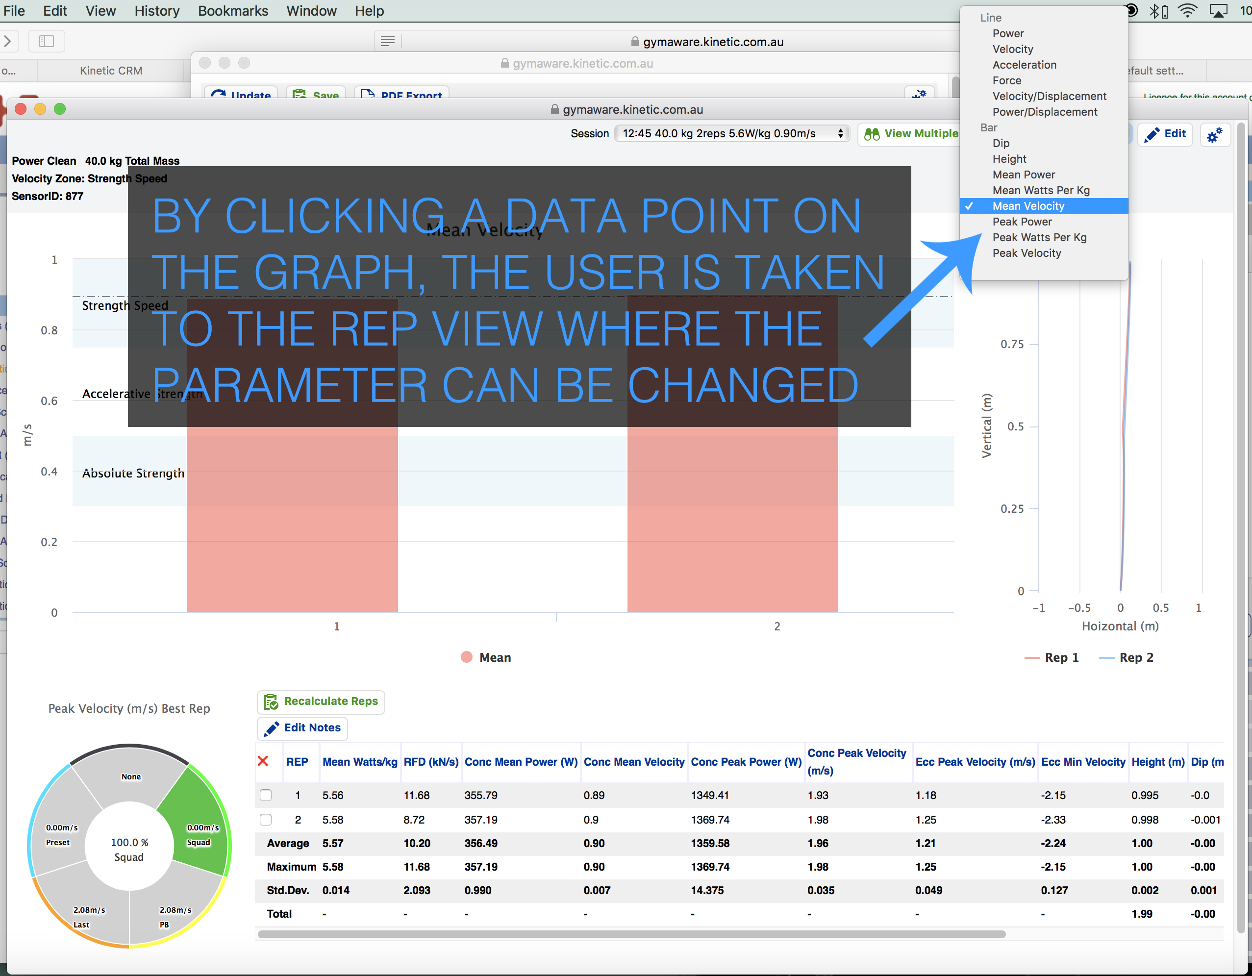Viewport: 1252px width, 976px height.
Task: Sort by Ecc Peak Velocity (m/s) header
Action: [x=975, y=762]
